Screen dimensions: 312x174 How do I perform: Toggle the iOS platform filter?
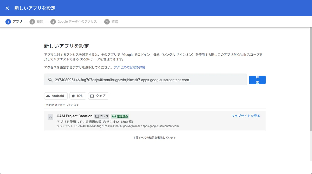click(78, 96)
